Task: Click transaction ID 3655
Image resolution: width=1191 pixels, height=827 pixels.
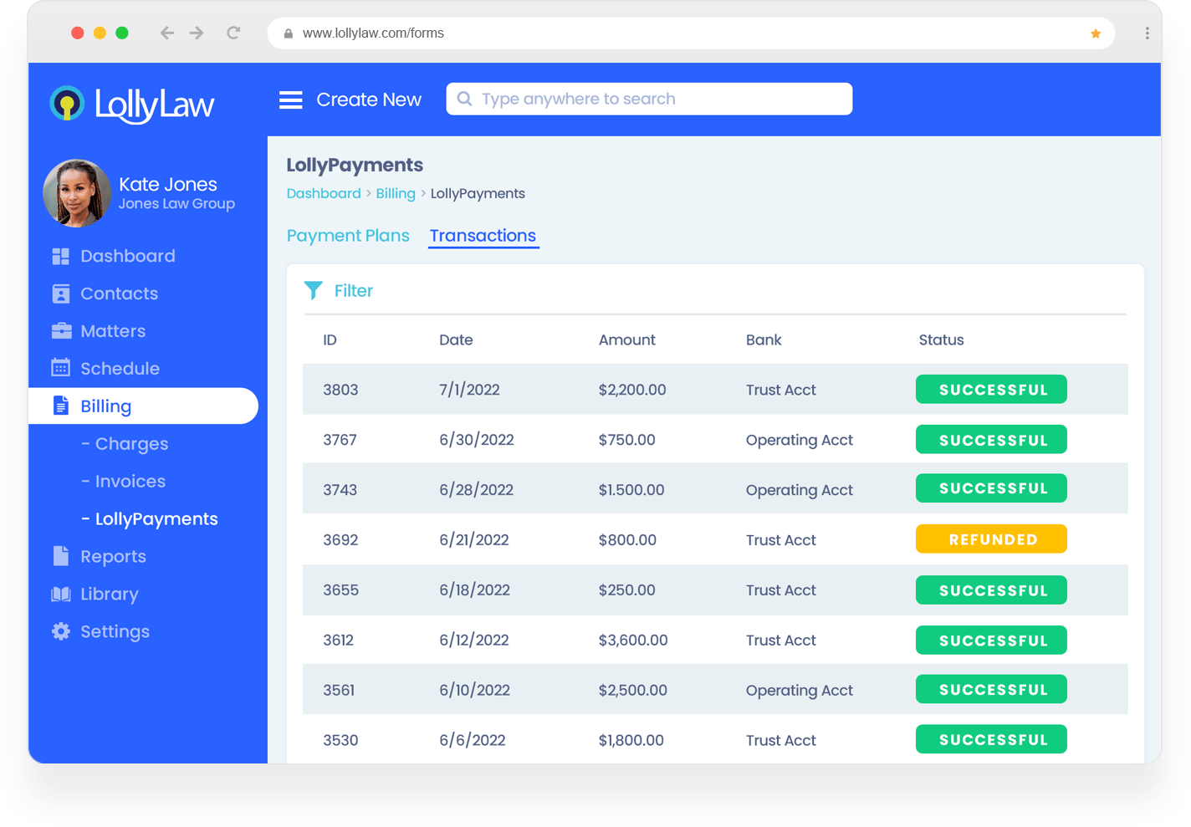Action: (340, 590)
